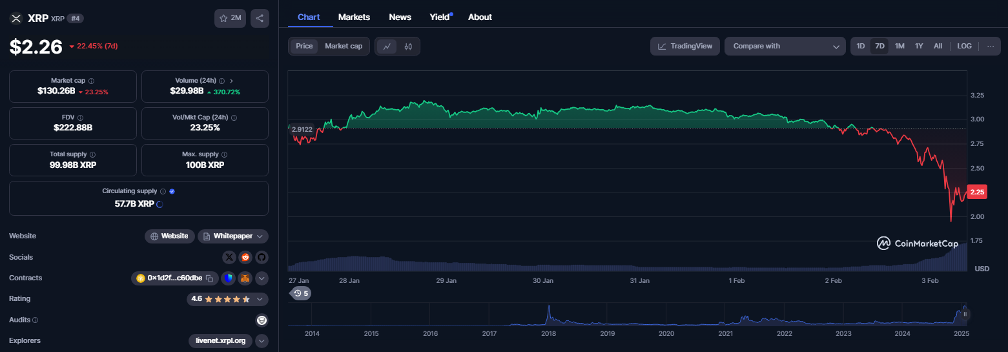Image resolution: width=1008 pixels, height=352 pixels.
Task: Click the Vol/Mkt Cap info icon
Action: point(234,118)
